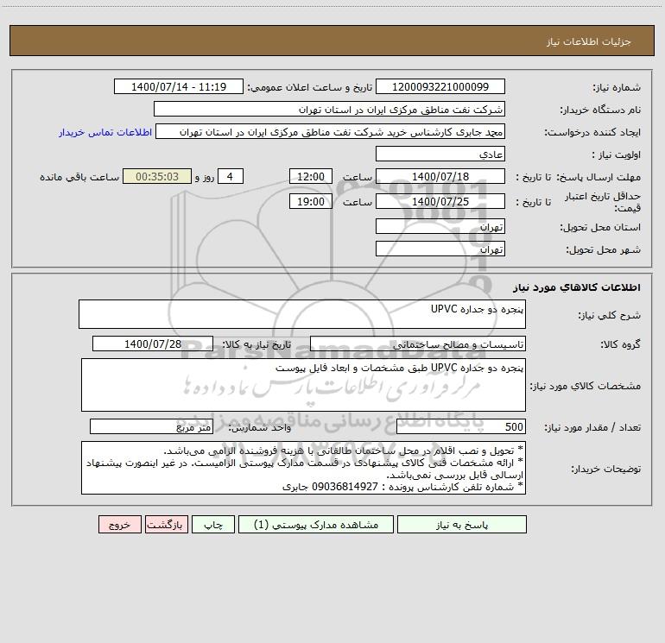Click the remaining days field '4'
The width and height of the screenshot is (665, 643).
click(231, 176)
